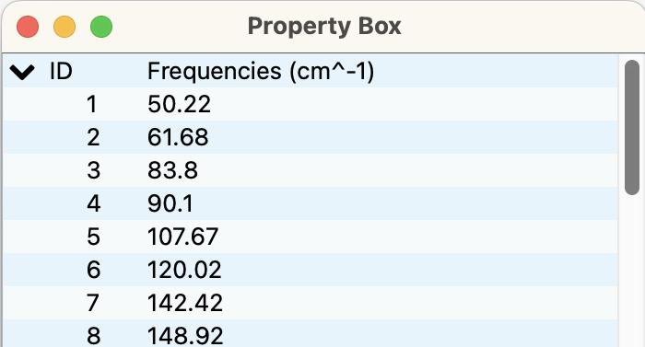Click the vertical scrollbar thumb

click(x=631, y=127)
